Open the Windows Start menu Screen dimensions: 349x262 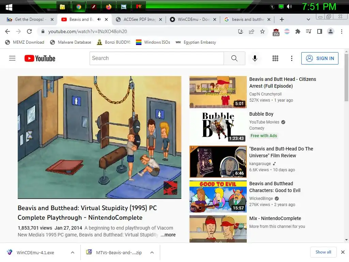9,7
